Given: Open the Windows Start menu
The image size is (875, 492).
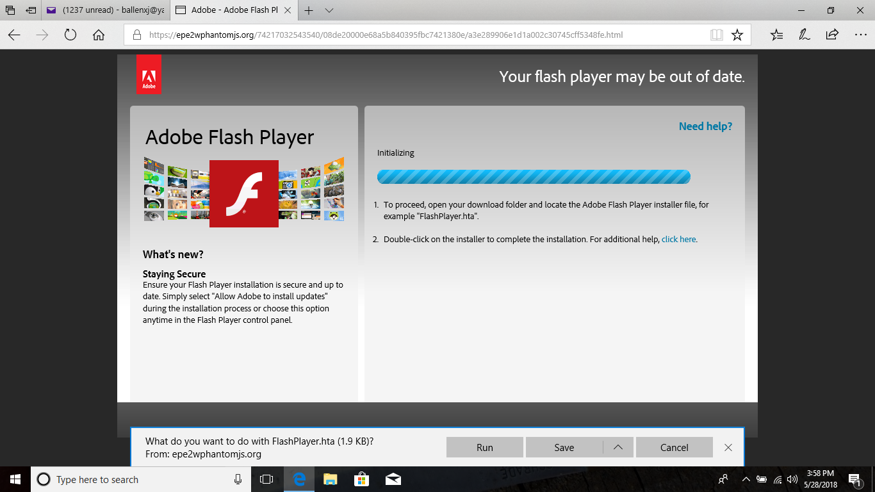Looking at the screenshot, I should (15, 479).
